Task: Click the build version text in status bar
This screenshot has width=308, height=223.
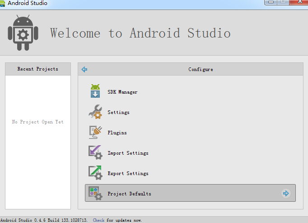Action: point(44,220)
